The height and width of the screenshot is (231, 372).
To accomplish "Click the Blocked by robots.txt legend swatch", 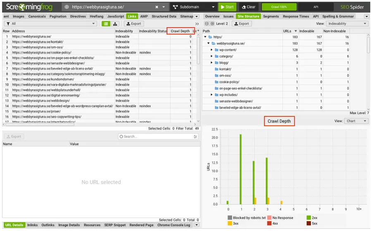I will (x=230, y=218).
